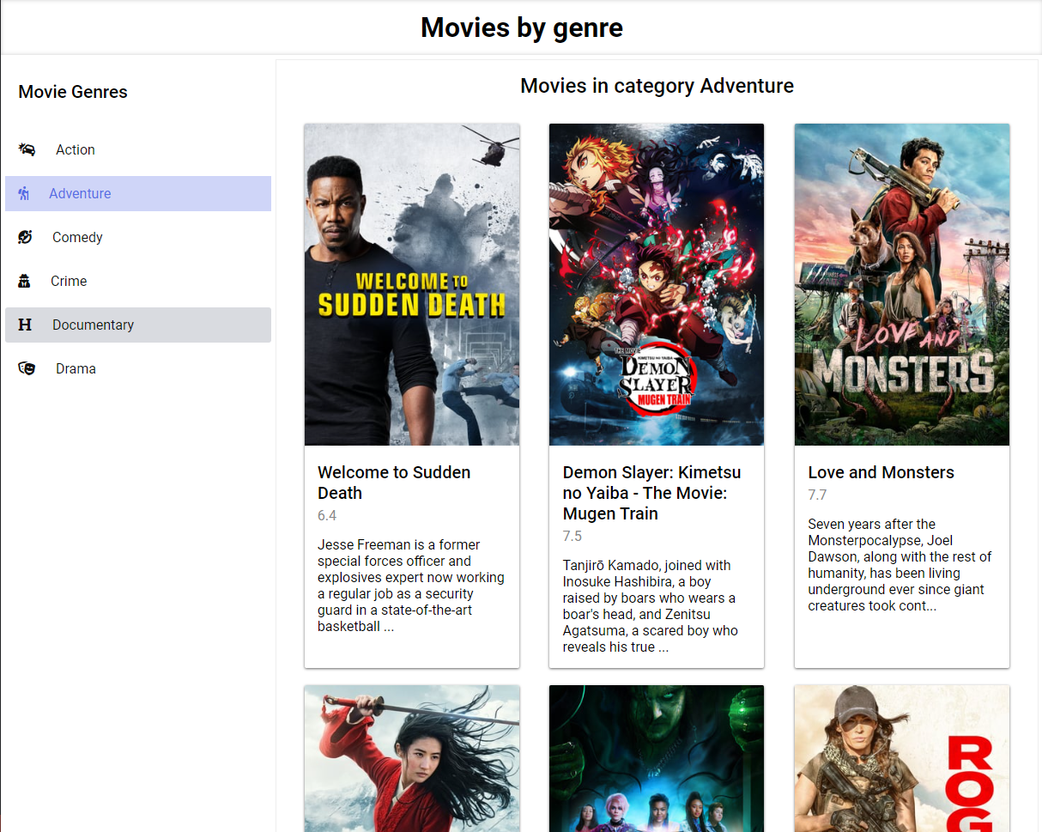Click the Documentary H icon
Viewport: 1042px width, 832px height.
pos(25,325)
